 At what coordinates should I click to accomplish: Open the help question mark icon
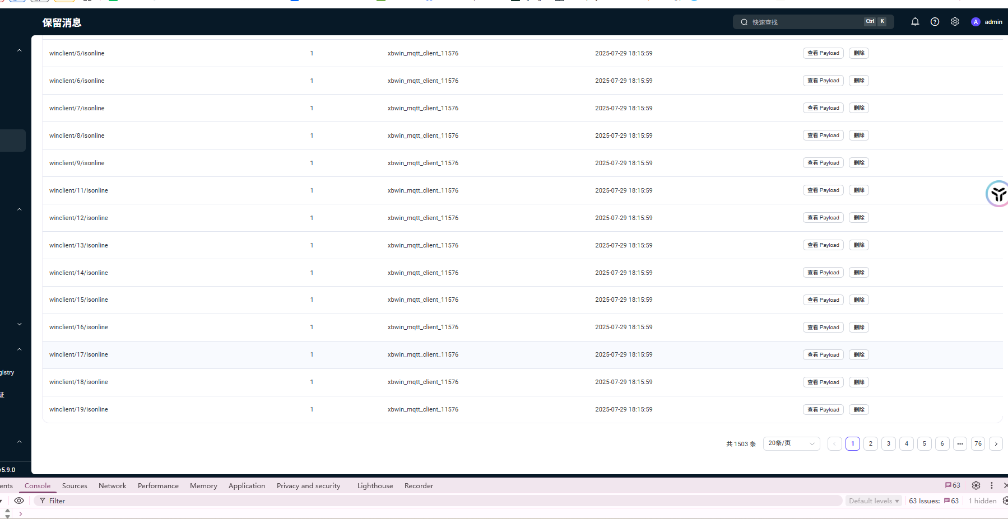(x=935, y=22)
